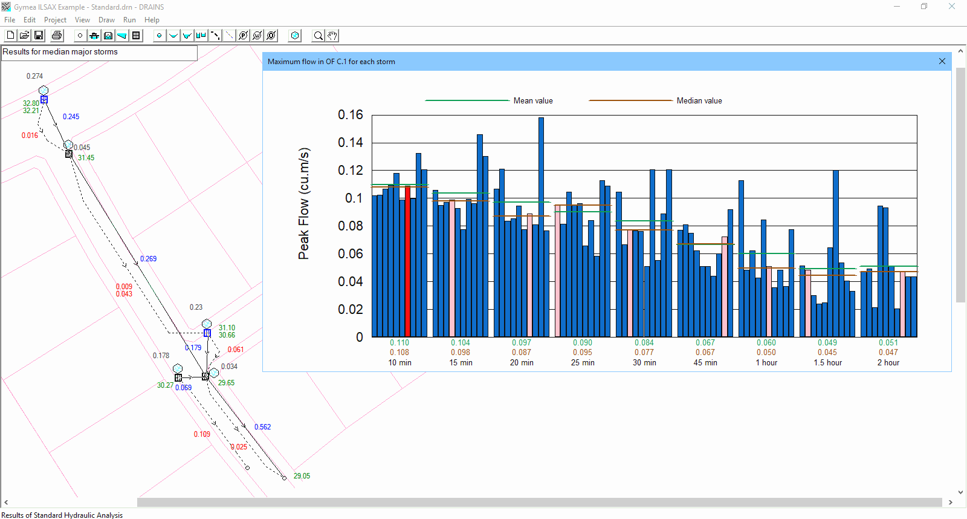967x519 pixels.
Task: Open the File menu
Action: (x=10, y=20)
